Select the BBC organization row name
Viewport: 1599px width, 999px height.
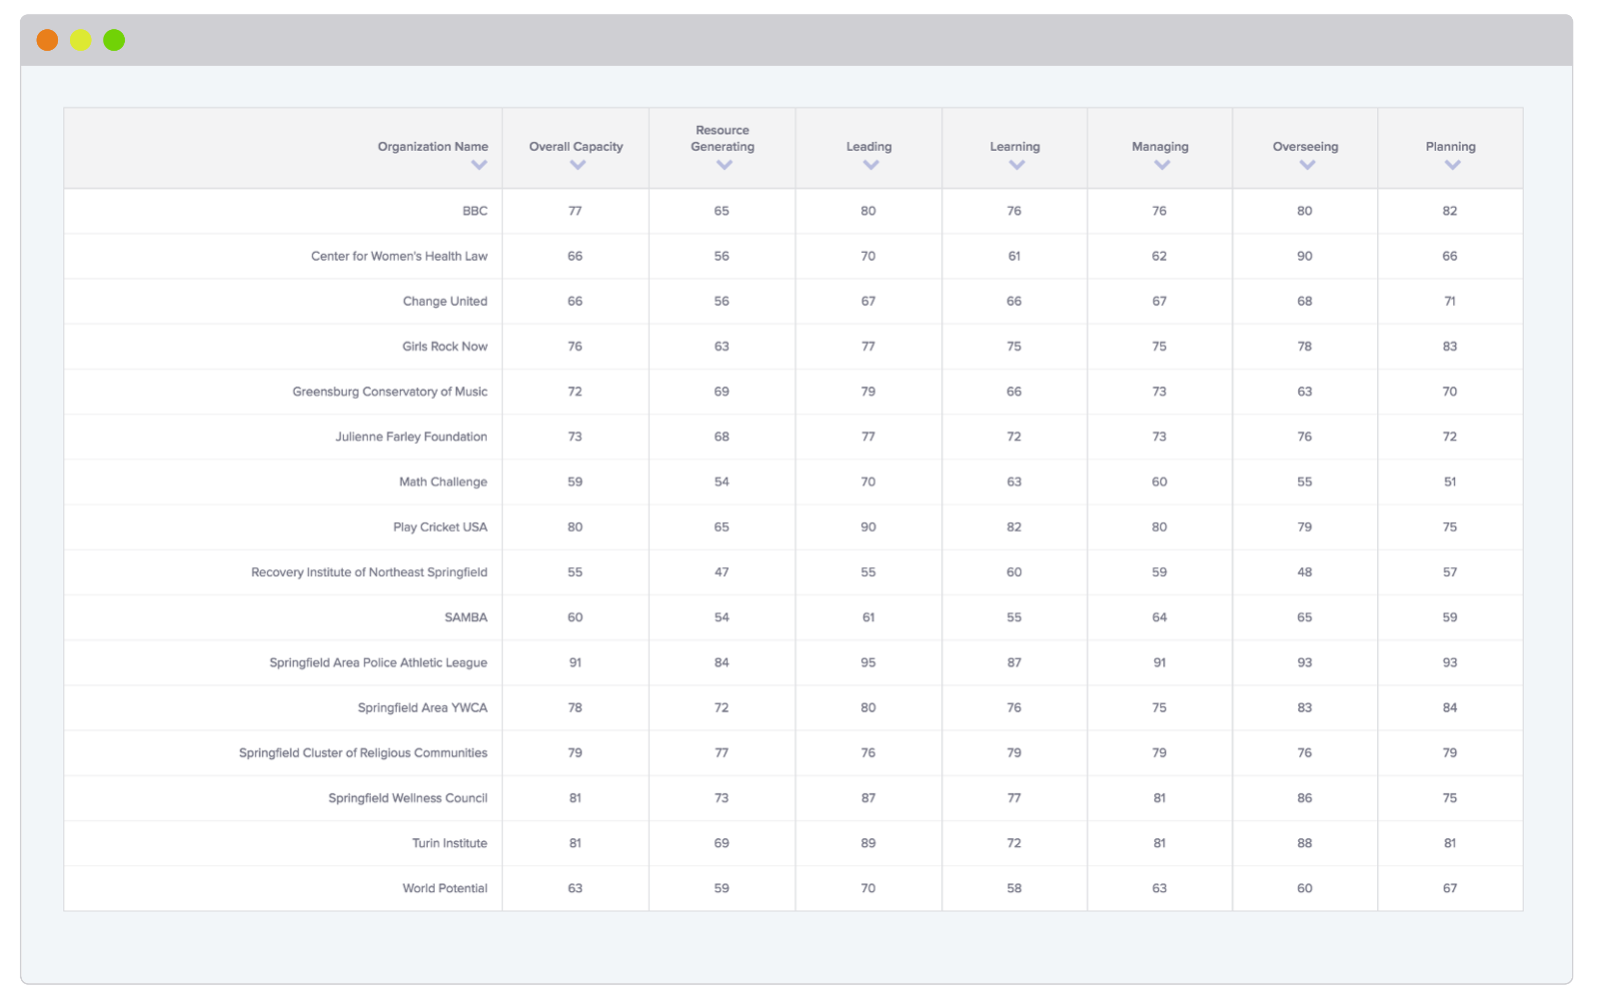[475, 212]
